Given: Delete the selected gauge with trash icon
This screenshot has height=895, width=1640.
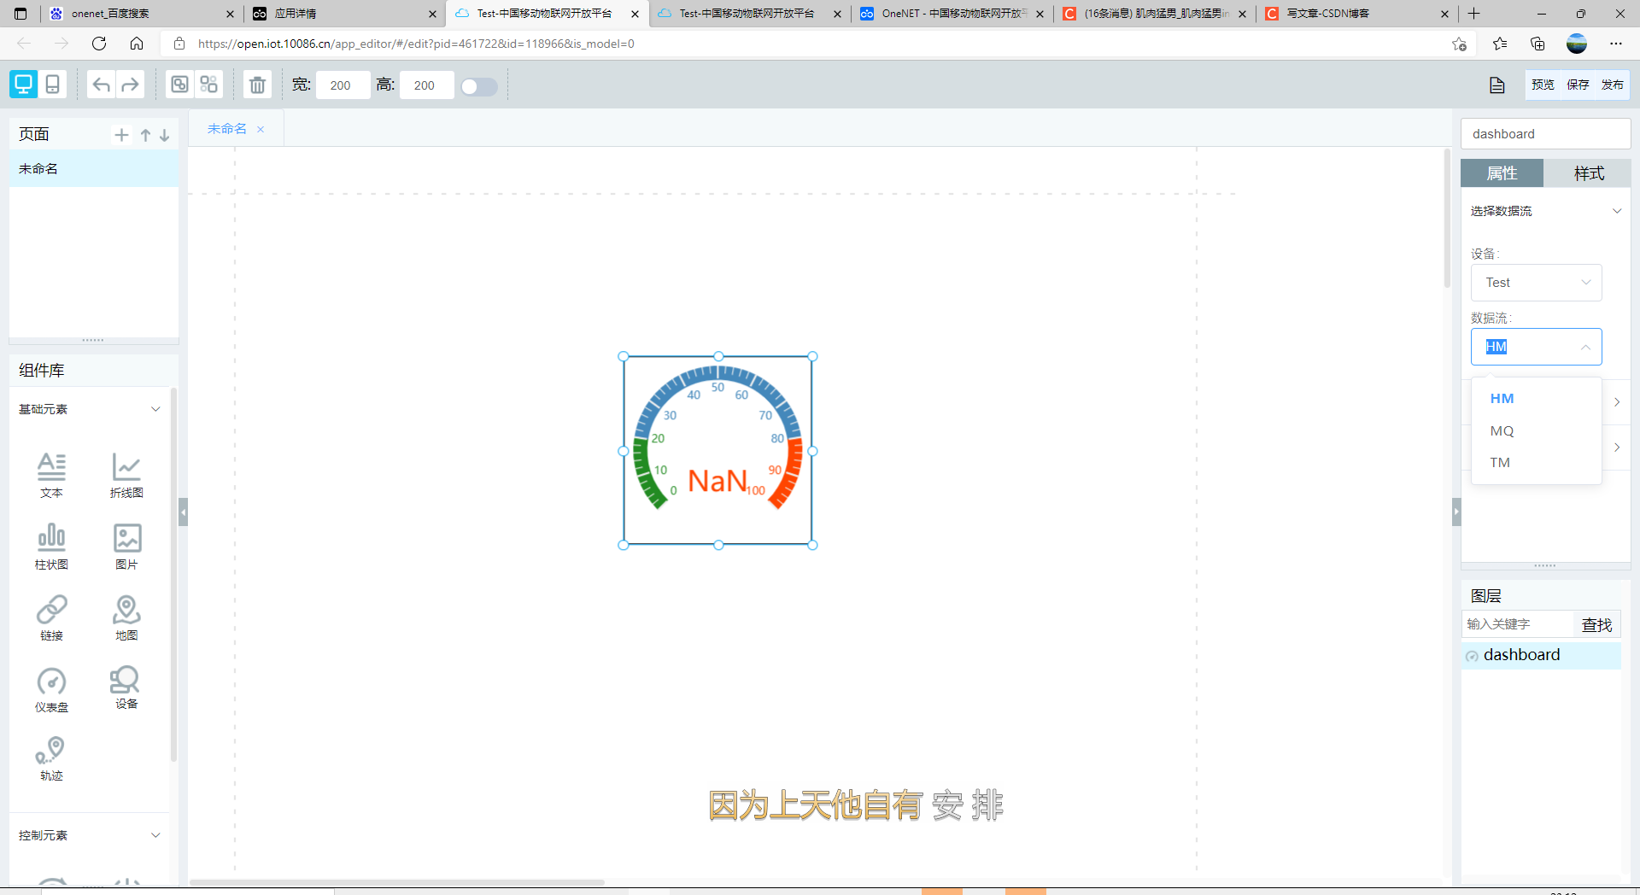Looking at the screenshot, I should tap(256, 85).
